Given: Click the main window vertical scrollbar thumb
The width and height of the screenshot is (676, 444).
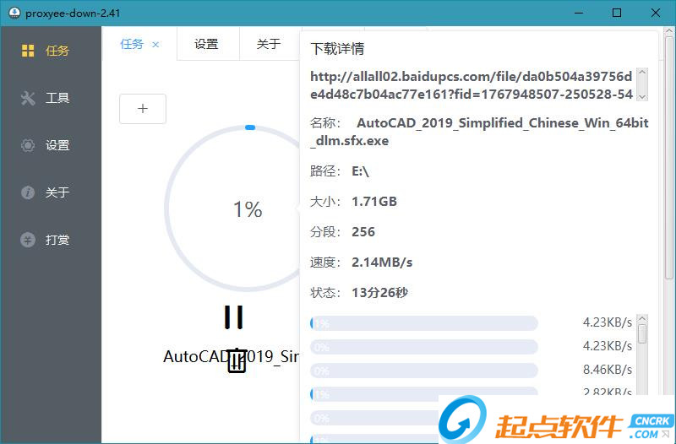Looking at the screenshot, I should coord(669,157).
